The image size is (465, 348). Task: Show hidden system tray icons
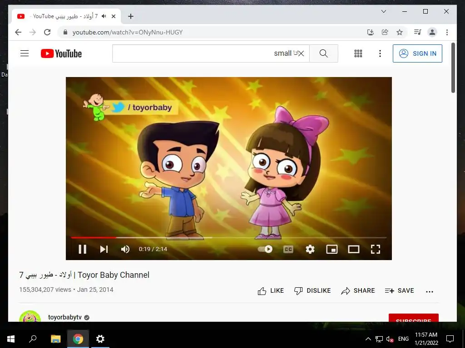(x=368, y=339)
